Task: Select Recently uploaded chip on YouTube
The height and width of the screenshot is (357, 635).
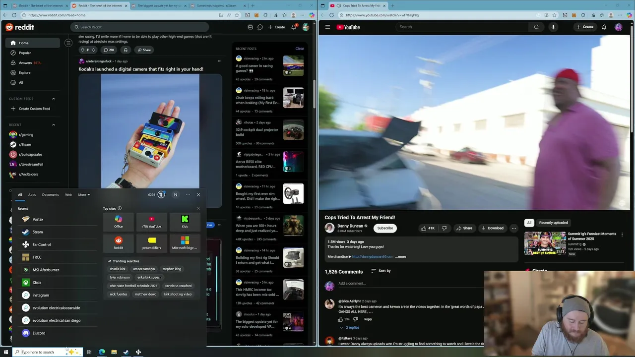Action: coord(554,223)
